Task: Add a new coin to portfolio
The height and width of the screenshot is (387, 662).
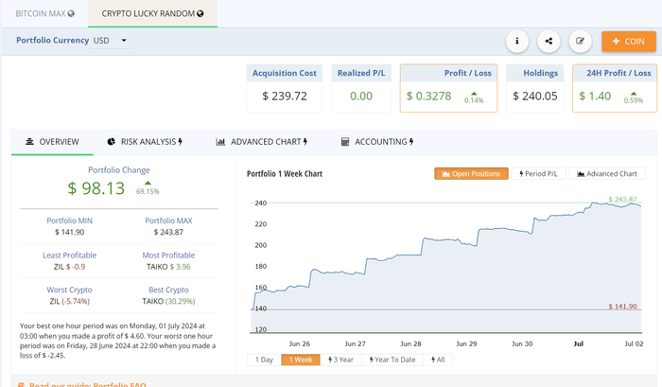Action: point(629,42)
